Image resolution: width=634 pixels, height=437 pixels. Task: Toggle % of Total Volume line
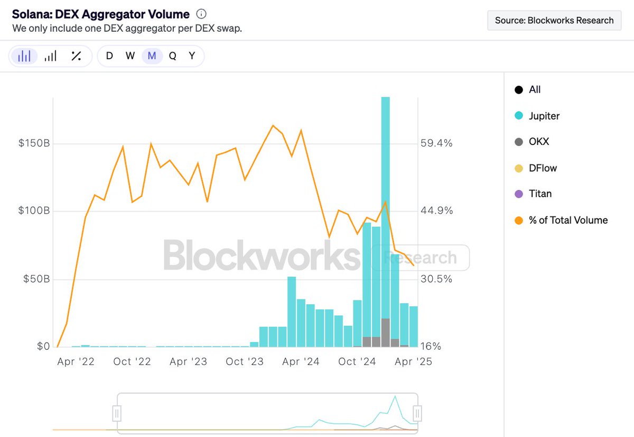pos(519,220)
